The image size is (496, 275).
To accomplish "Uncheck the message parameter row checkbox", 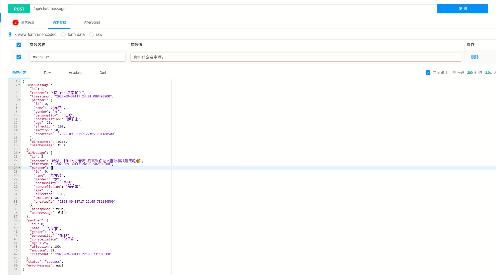I will [19, 57].
